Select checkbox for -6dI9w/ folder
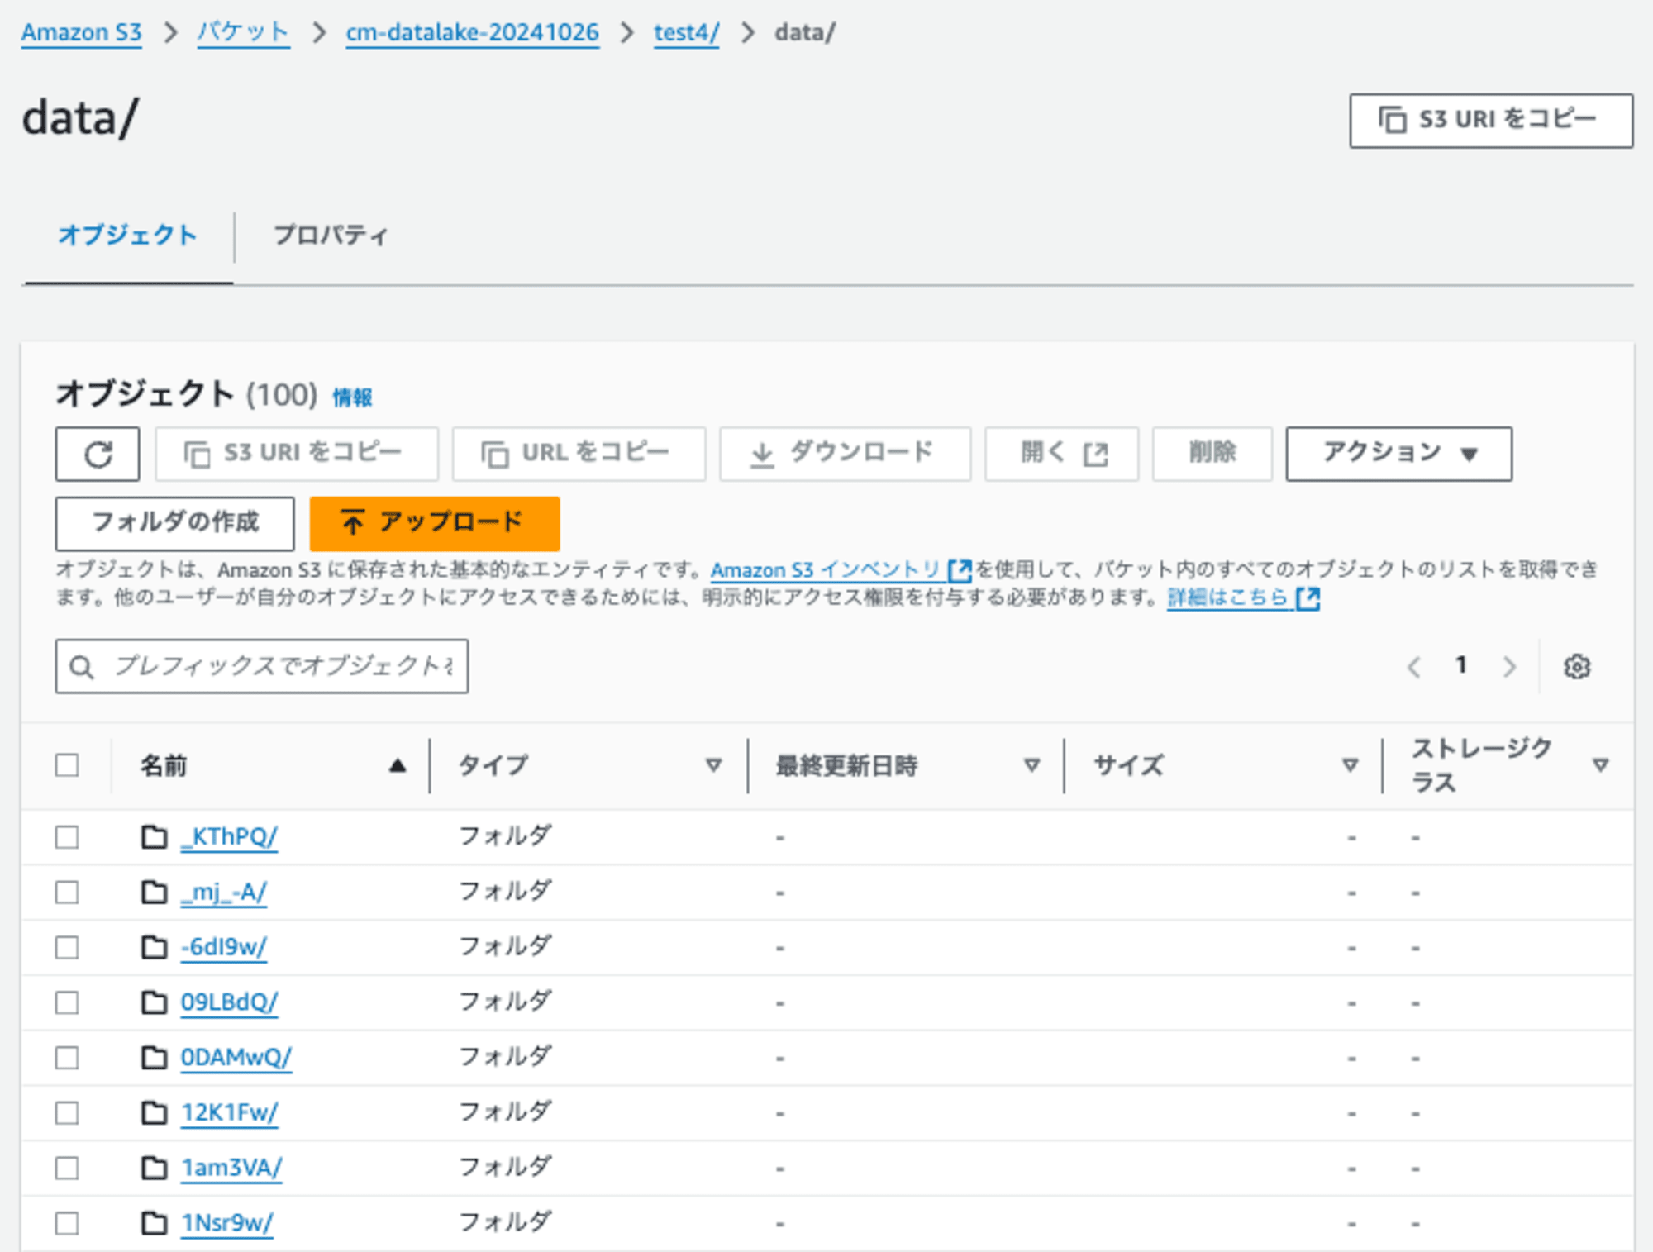Viewport: 1653px width, 1252px height. click(x=67, y=947)
